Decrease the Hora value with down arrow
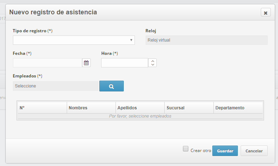 pos(153,65)
